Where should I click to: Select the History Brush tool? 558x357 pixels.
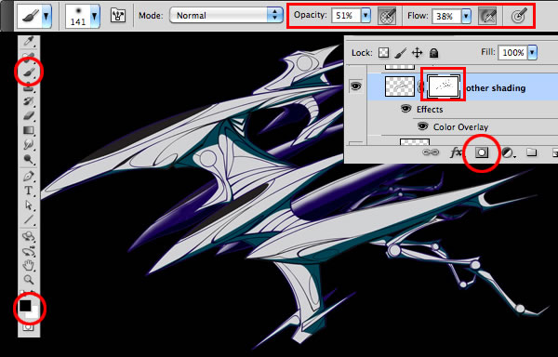pyautogui.click(x=29, y=101)
